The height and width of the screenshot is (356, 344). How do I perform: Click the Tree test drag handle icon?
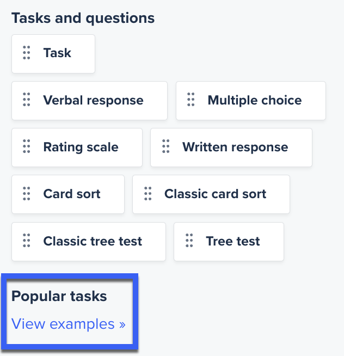tap(189, 241)
